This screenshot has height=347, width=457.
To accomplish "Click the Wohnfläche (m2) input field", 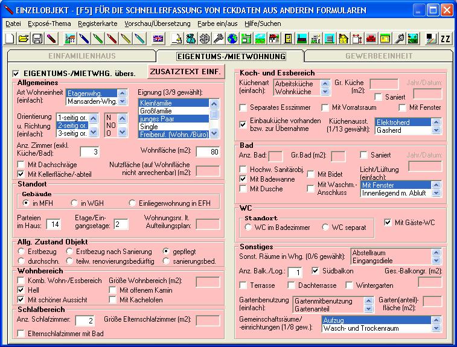I will 208,151.
